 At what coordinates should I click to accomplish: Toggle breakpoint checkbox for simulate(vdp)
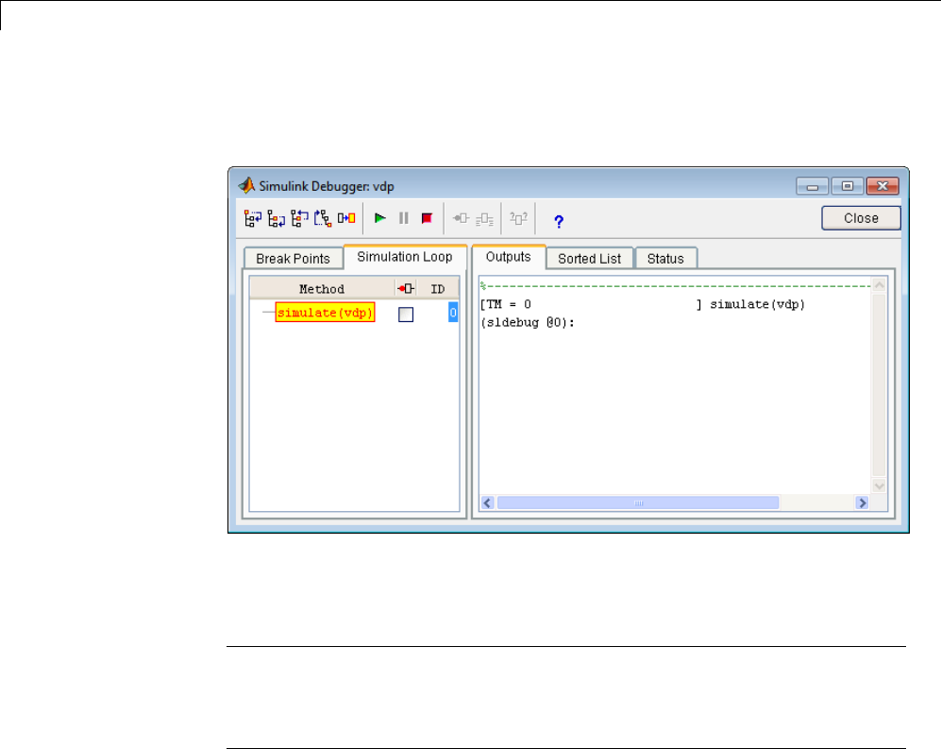[x=406, y=315]
